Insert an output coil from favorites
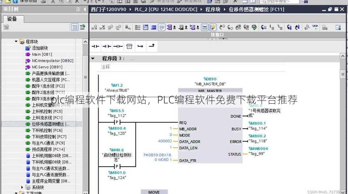This screenshot has height=194, width=348. pyautogui.click(x=118, y=46)
